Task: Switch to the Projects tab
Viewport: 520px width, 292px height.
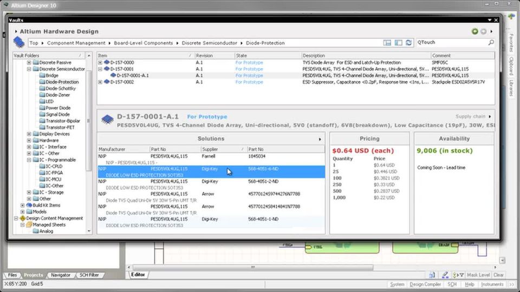Action: click(34, 275)
